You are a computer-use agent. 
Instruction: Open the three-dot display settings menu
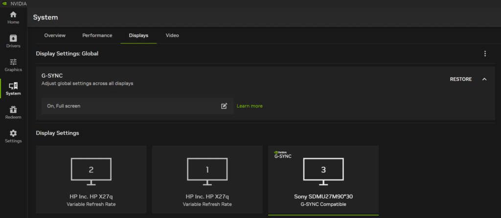pos(485,54)
